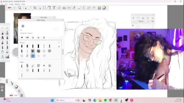The height and width of the screenshot is (103, 184).
Task: Click the current brush preview in Brush Library
Action: (23, 26)
